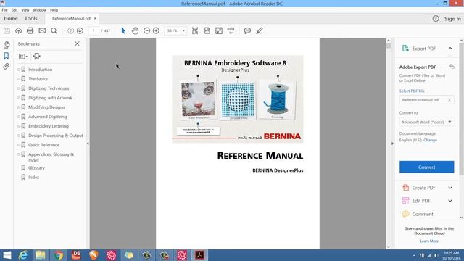The width and height of the screenshot is (464, 261).
Task: Open the Index bookmark
Action: [33, 178]
